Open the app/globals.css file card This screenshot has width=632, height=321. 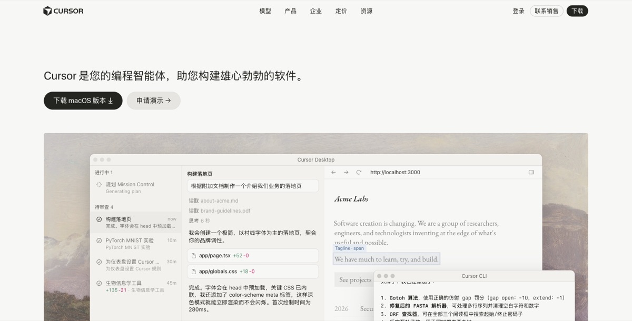pyautogui.click(x=253, y=272)
